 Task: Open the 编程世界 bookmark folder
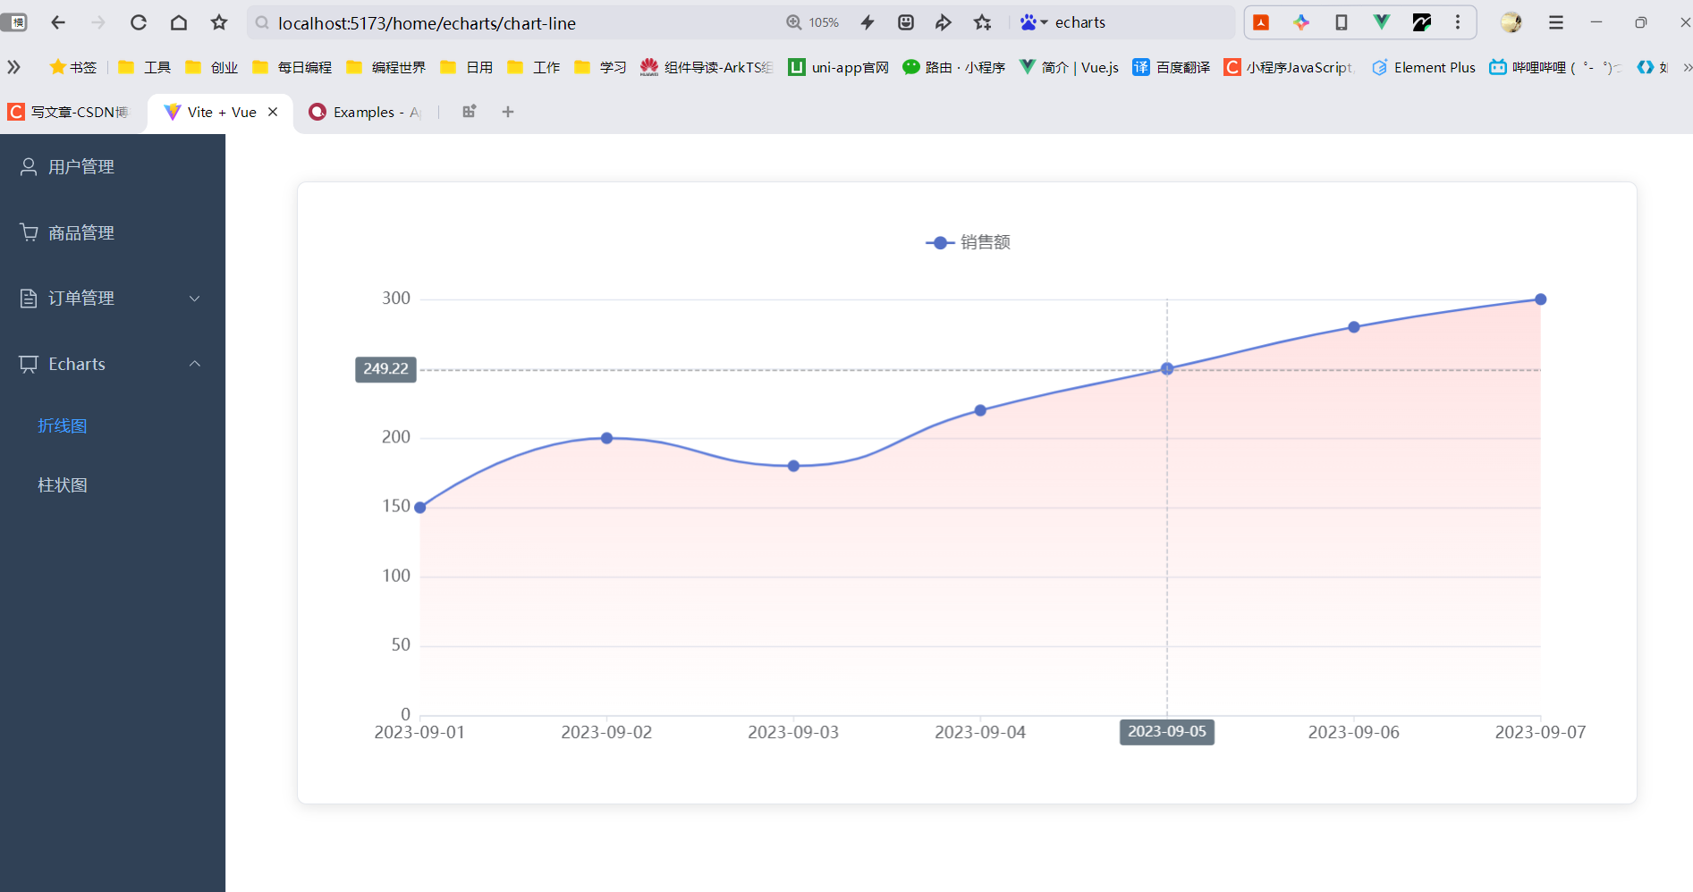pos(385,67)
